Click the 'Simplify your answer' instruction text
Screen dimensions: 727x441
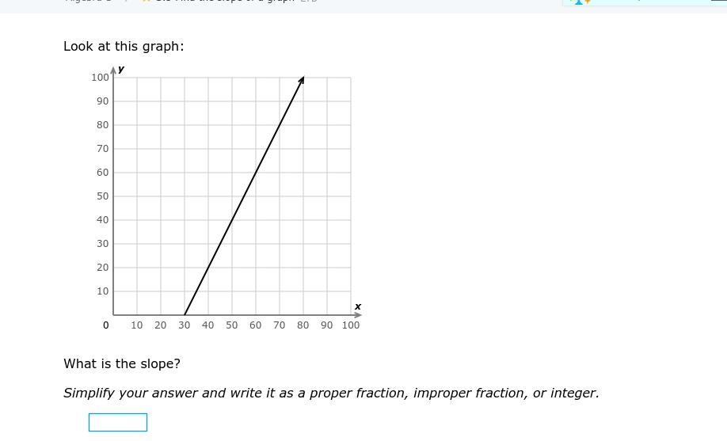click(331, 393)
